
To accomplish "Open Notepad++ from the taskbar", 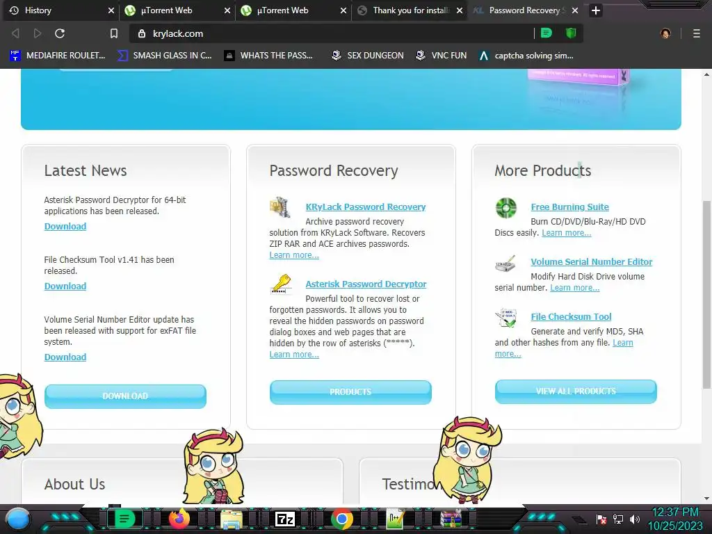I will pyautogui.click(x=395, y=519).
